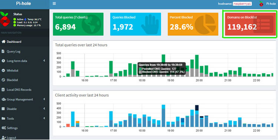Screen dimensions: 278x140
Task: Click the Whitelist check-circle icon
Action: (3, 70)
